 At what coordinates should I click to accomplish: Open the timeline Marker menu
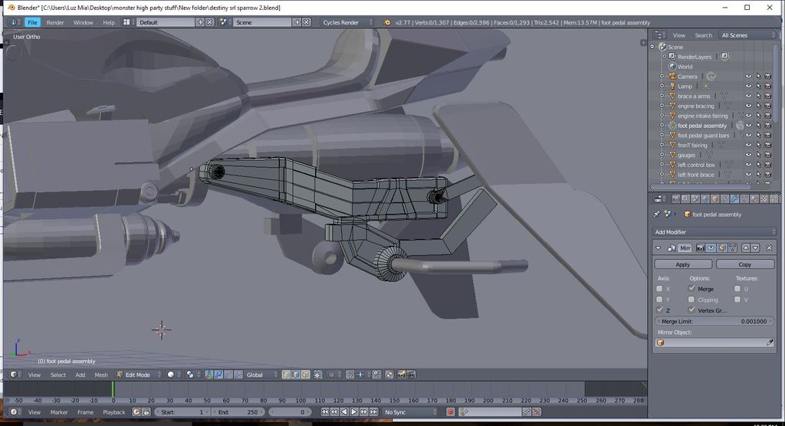pyautogui.click(x=59, y=412)
